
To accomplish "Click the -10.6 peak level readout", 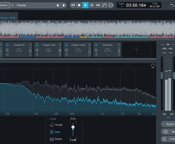I will tap(164, 49).
